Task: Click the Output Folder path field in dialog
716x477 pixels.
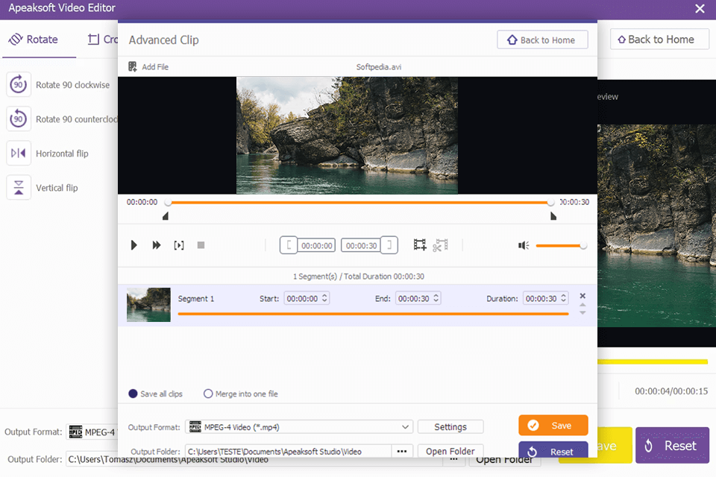Action: pyautogui.click(x=288, y=451)
